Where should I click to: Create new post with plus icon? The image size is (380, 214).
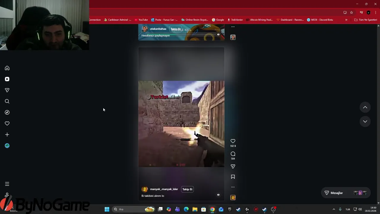[x=7, y=135]
